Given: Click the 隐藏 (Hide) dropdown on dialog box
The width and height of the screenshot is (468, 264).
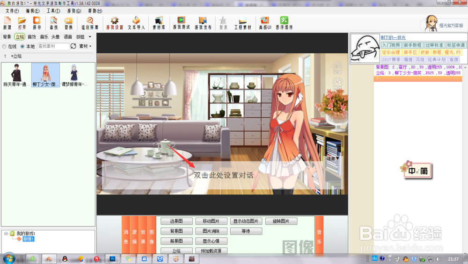Looking at the screenshot, I should pos(333,159).
